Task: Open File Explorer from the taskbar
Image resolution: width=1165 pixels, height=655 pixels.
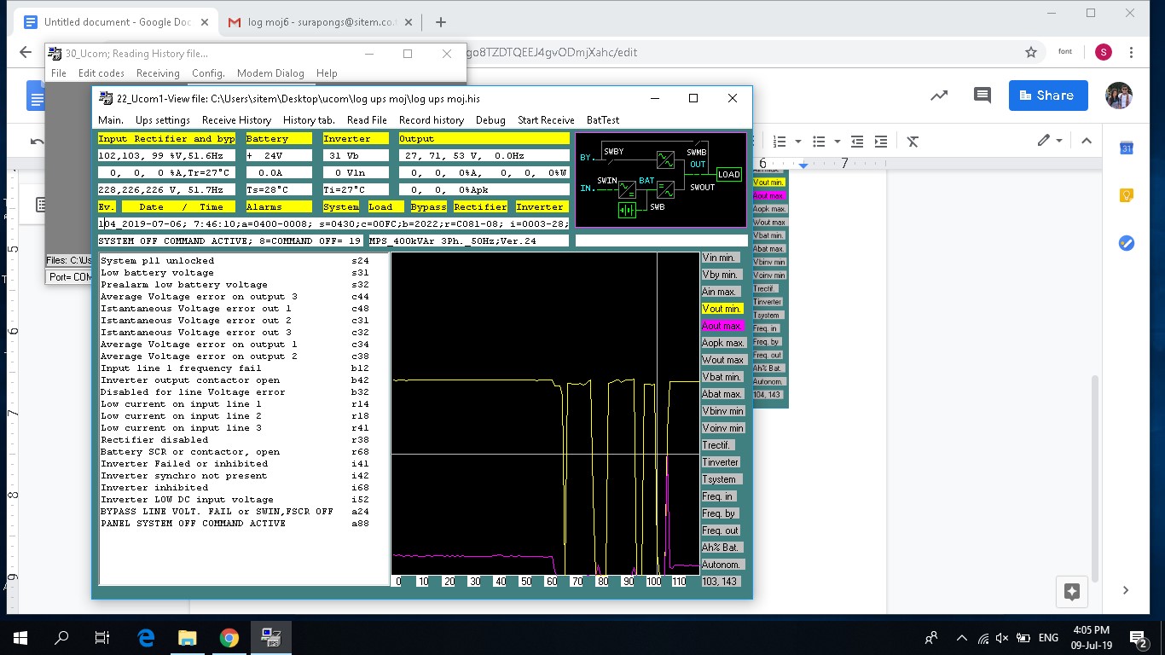Action: point(187,637)
